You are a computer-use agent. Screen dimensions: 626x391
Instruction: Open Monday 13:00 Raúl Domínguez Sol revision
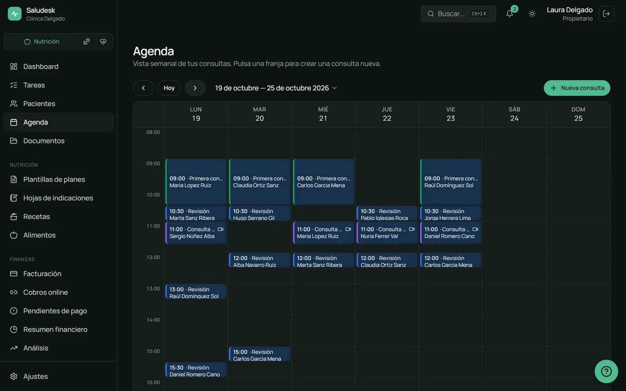coord(196,292)
